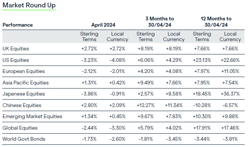Select the UK Equities row label

point(16,49)
